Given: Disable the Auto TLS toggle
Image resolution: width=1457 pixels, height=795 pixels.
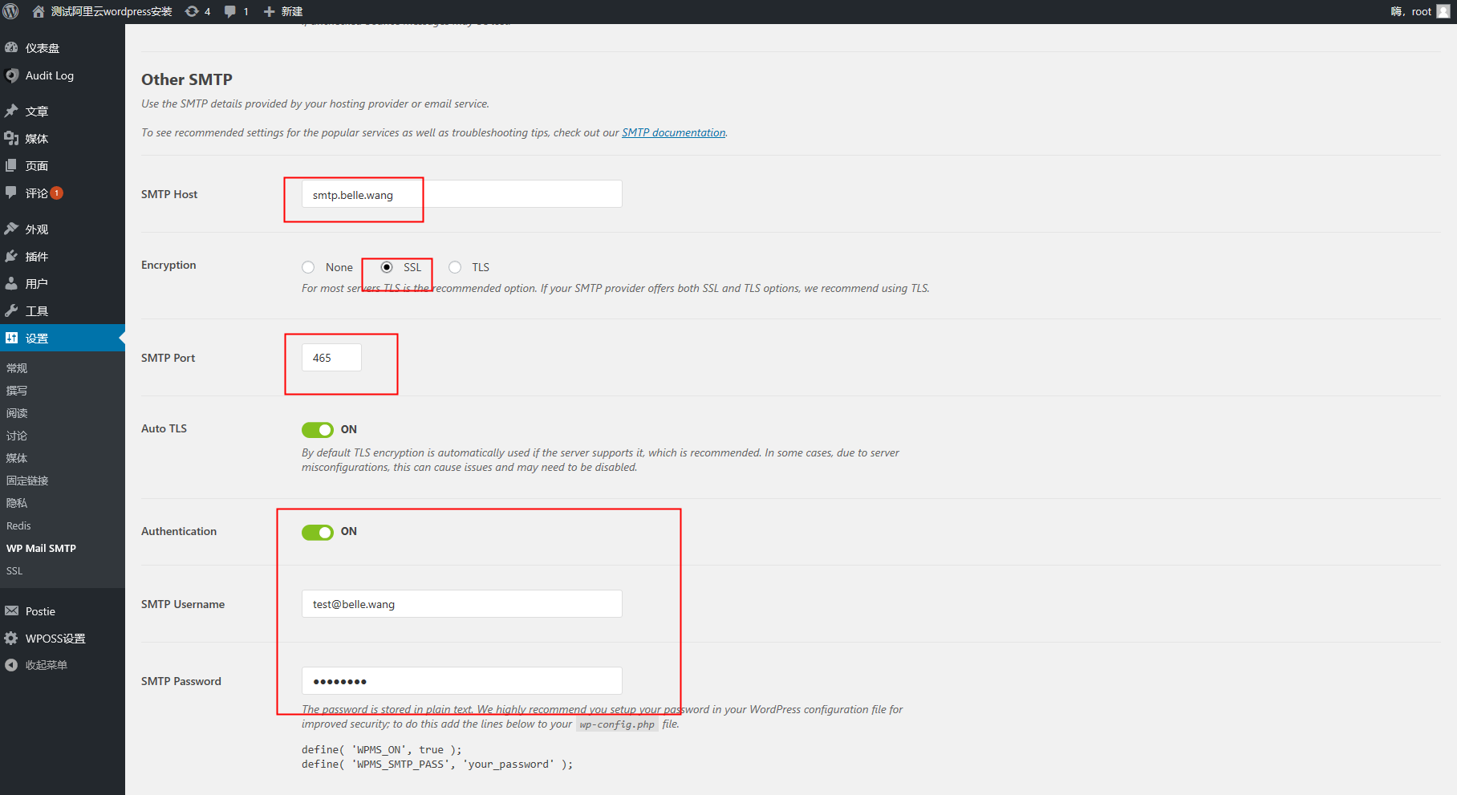Looking at the screenshot, I should (318, 430).
